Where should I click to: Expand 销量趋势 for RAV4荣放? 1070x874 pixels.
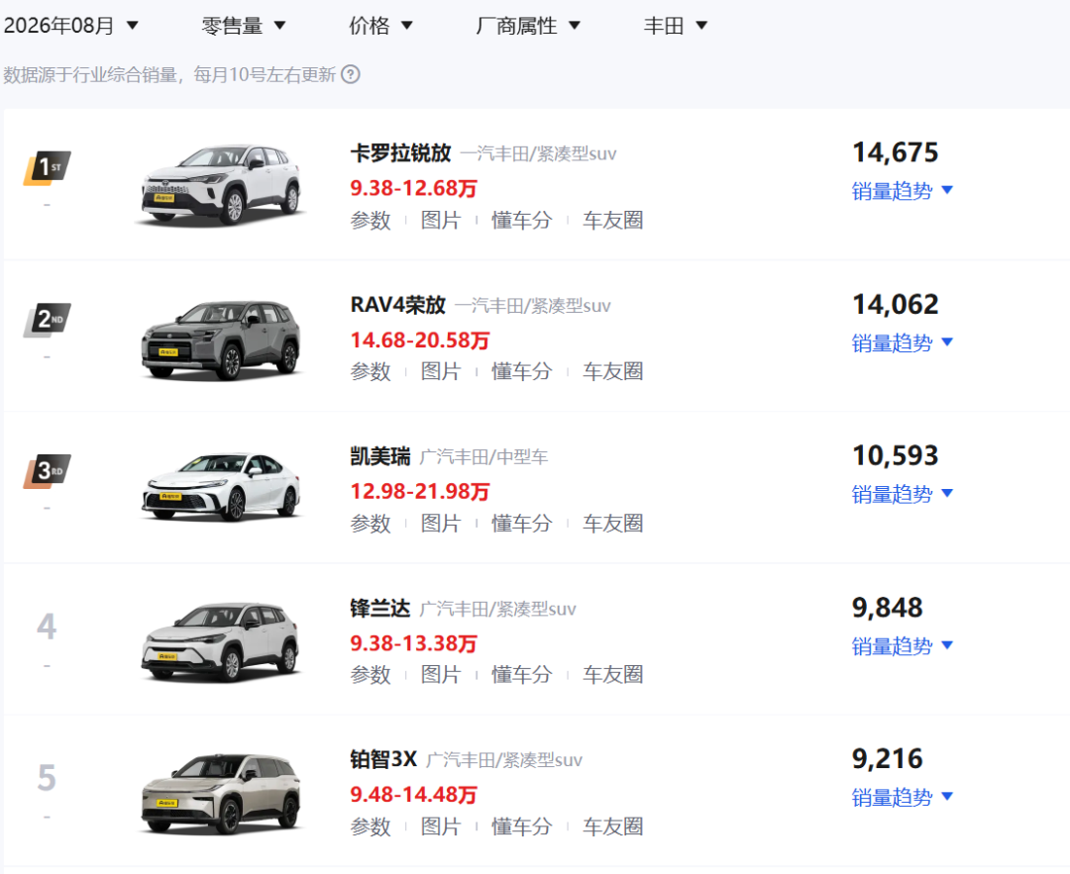(903, 342)
